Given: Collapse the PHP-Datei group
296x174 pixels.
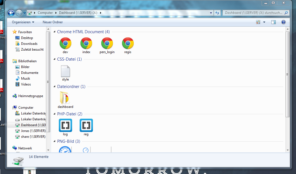Looking at the screenshot, I should tap(54, 114).
